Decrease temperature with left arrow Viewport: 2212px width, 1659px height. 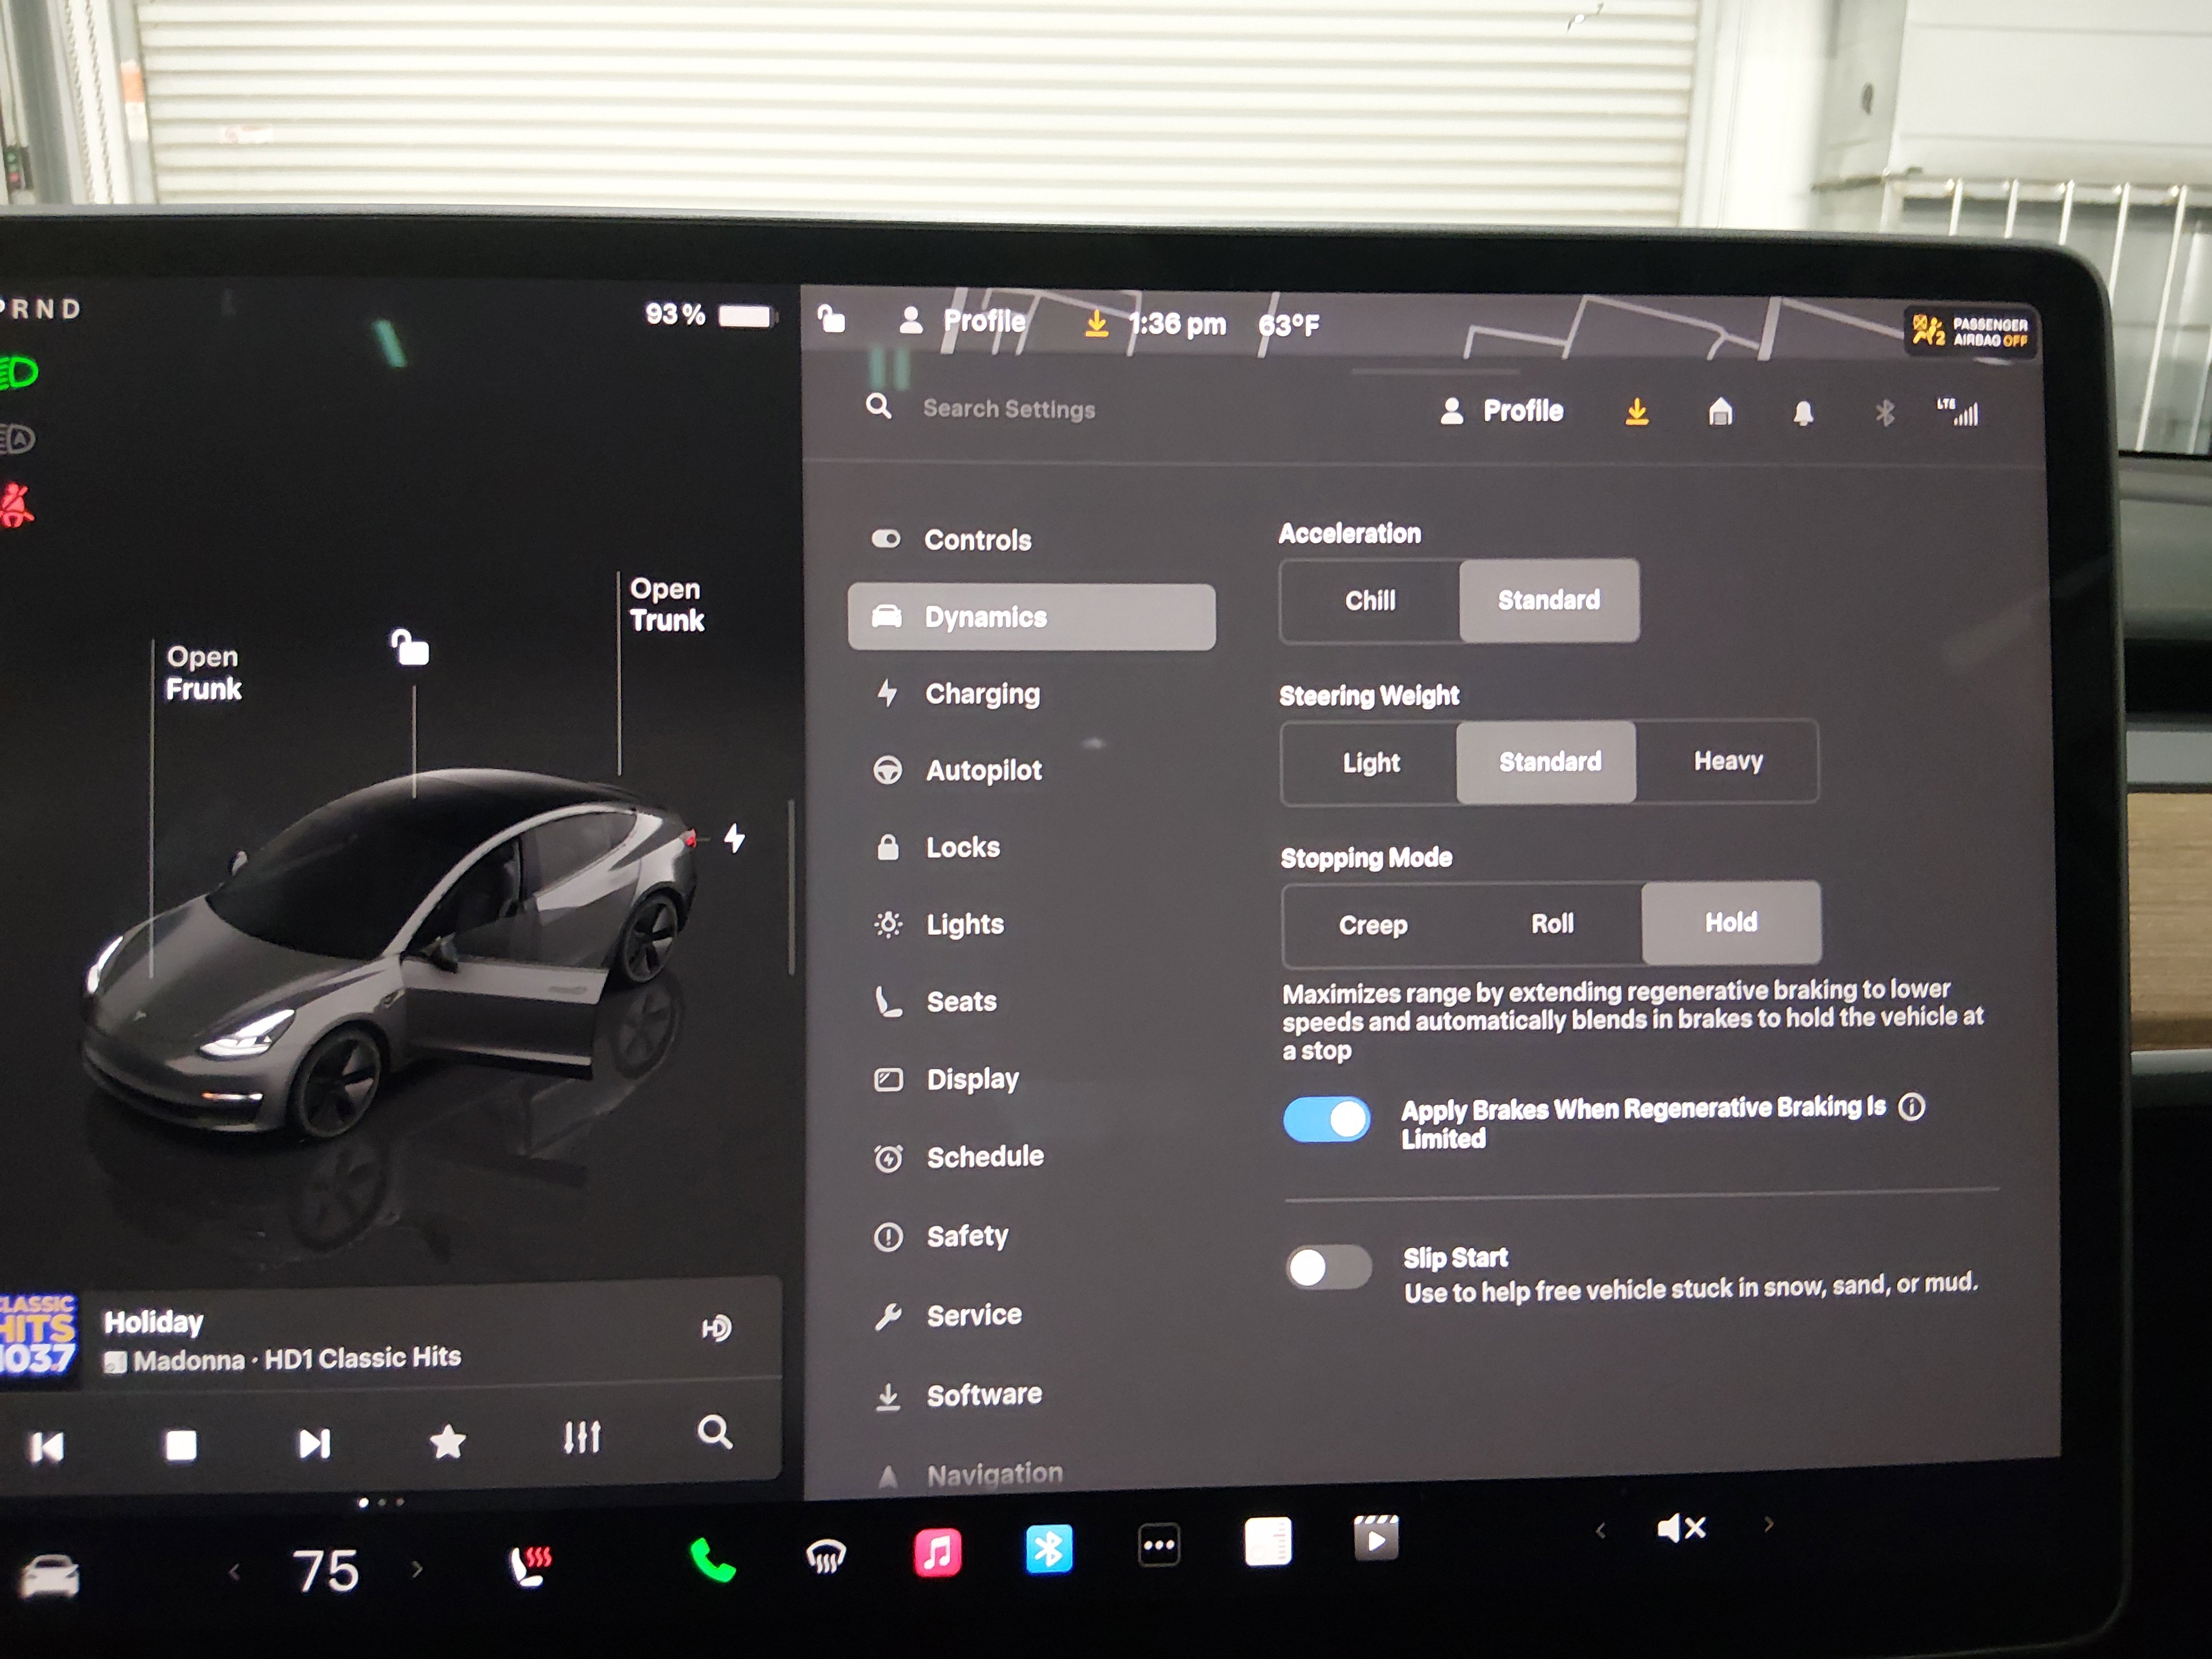[x=234, y=1572]
